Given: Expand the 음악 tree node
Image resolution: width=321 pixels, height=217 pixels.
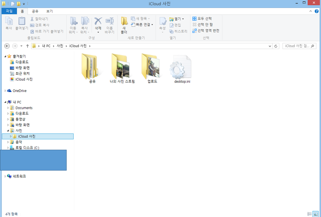Looking at the screenshot, I should tap(8, 142).
